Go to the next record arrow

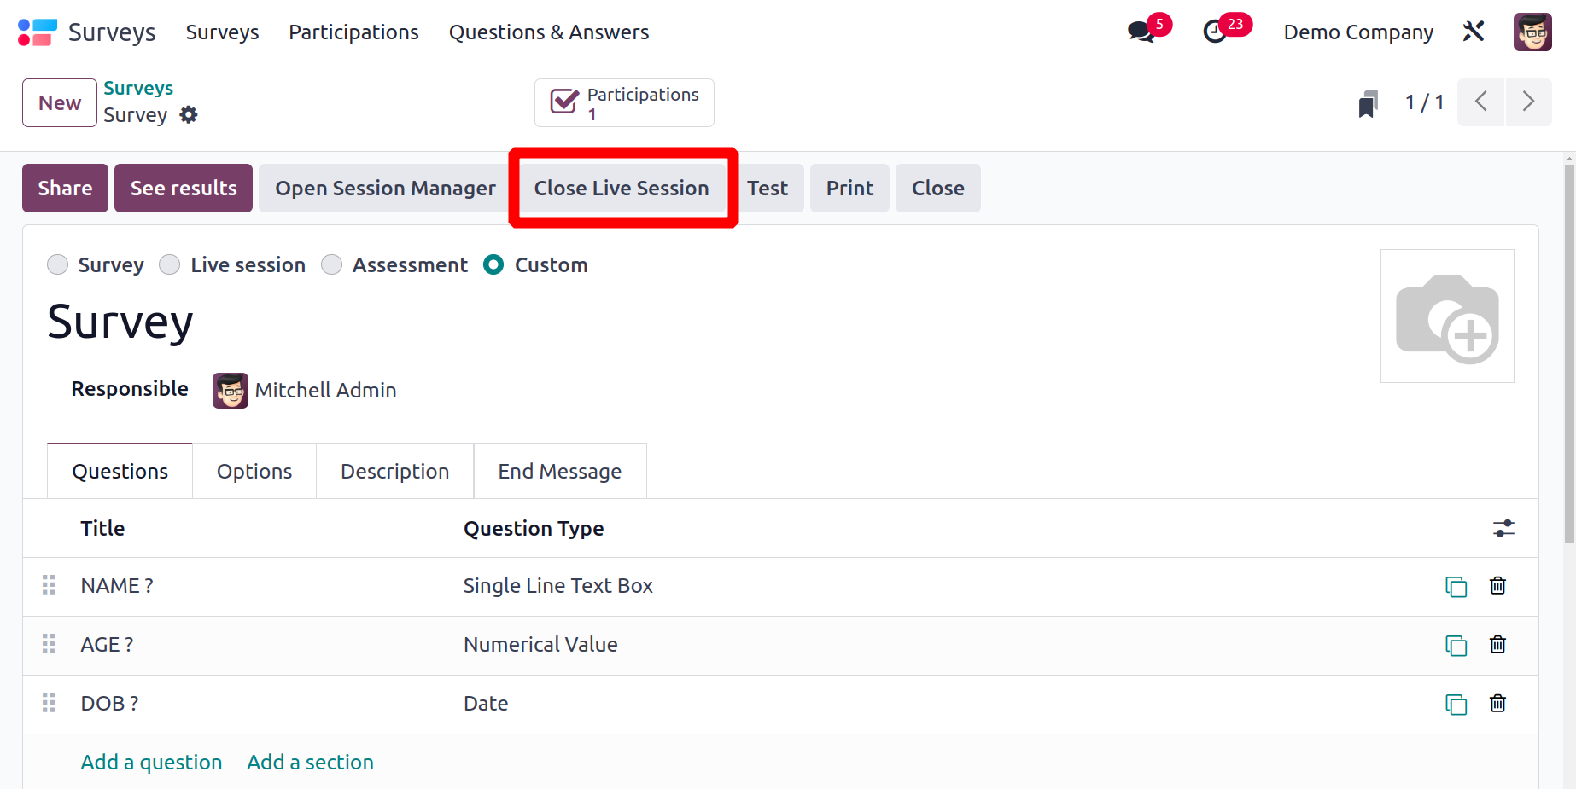1529,102
